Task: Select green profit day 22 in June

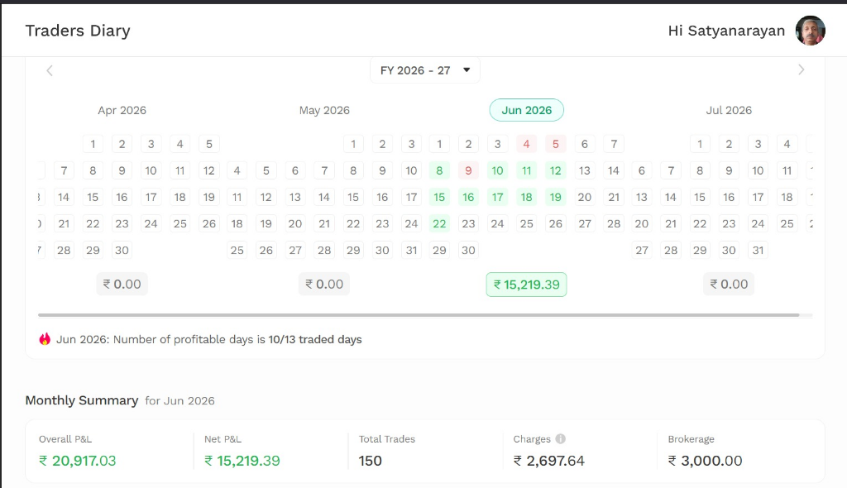Action: pyautogui.click(x=439, y=223)
